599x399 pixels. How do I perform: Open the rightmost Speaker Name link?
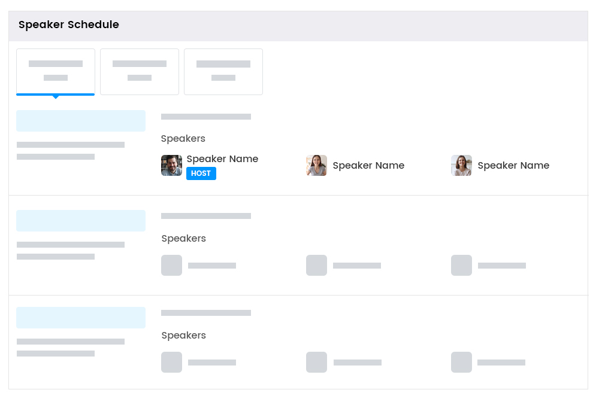[x=513, y=166]
